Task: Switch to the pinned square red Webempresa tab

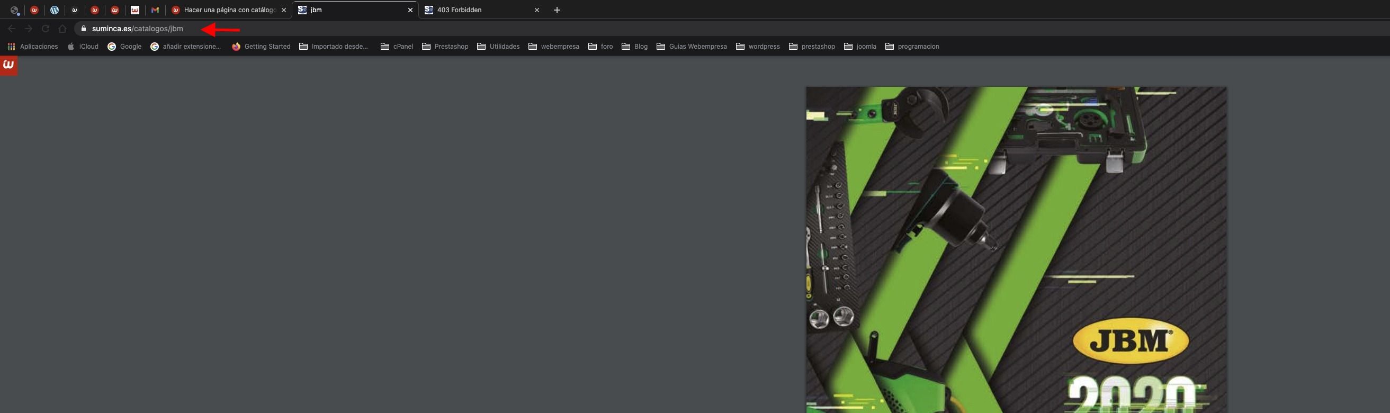Action: pyautogui.click(x=135, y=10)
